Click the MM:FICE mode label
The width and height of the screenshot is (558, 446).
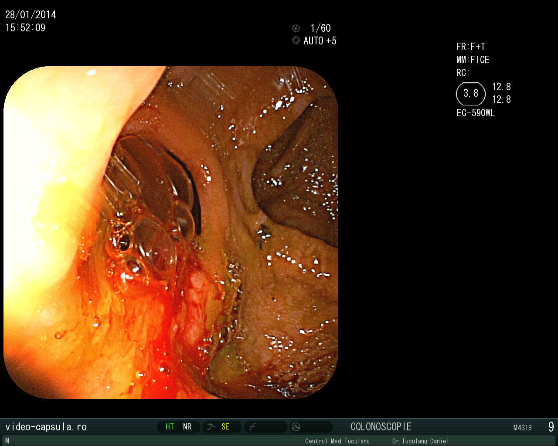[473, 60]
